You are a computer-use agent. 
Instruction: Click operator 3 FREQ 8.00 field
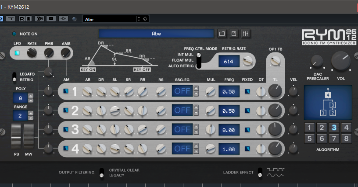coord(229,130)
